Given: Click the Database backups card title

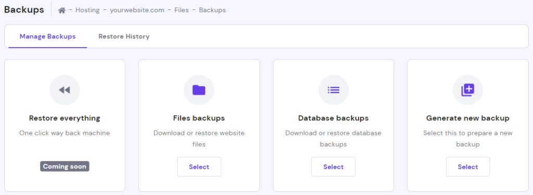Looking at the screenshot, I should [x=334, y=118].
